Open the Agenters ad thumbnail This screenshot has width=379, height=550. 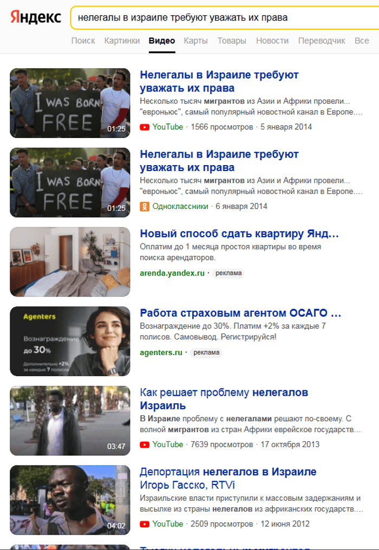point(70,341)
